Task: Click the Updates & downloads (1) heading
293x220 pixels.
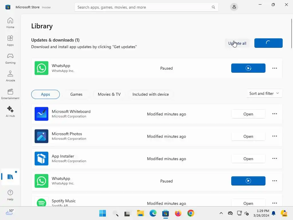Action: (55, 40)
